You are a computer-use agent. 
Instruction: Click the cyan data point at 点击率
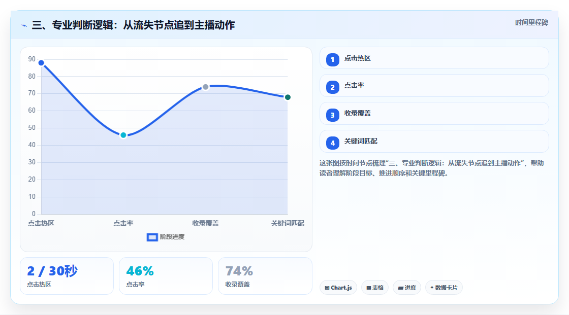click(123, 135)
